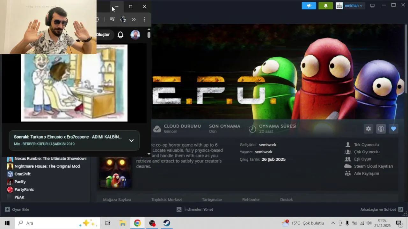Screen dimensions: 408x229
Task: Open the volume speaker tray icon
Action: pos(369,223)
